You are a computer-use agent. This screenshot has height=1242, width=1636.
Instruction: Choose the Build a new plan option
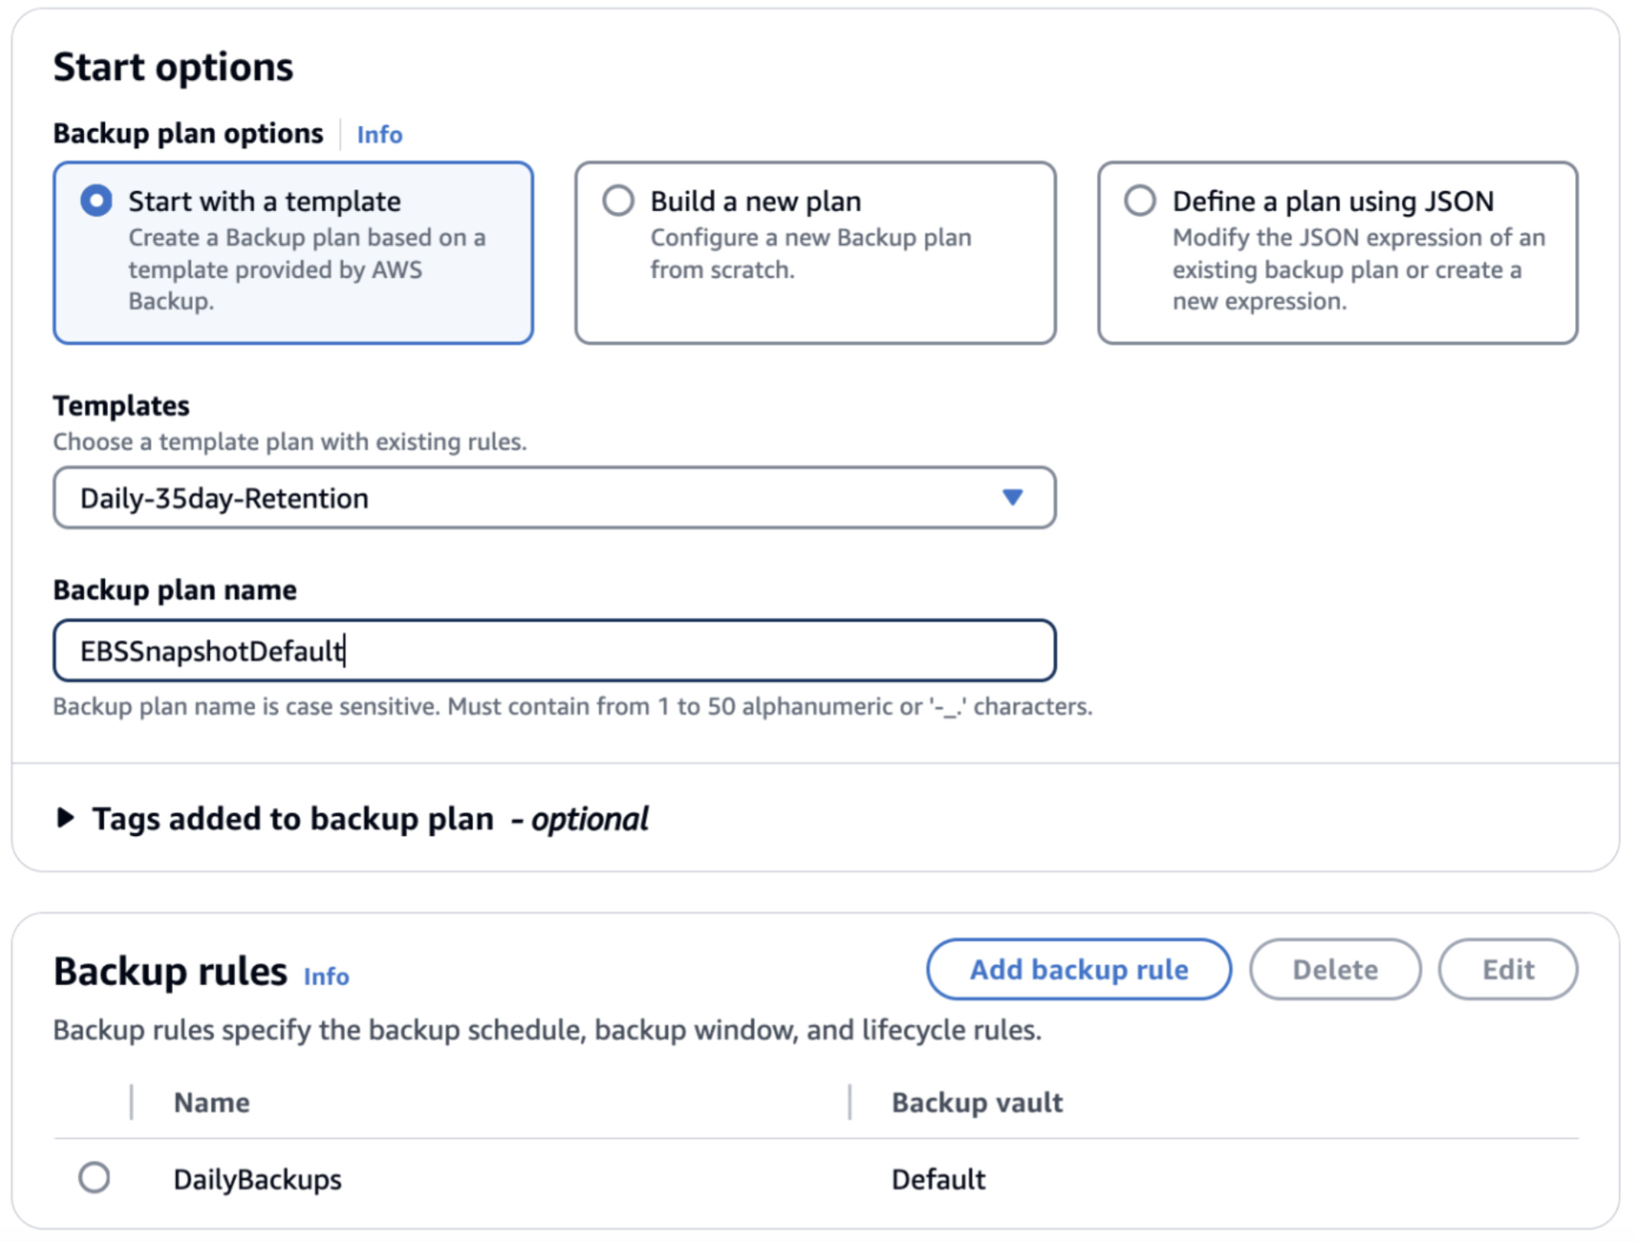(618, 201)
